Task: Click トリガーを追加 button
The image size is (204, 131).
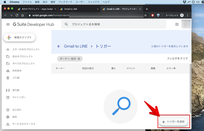Action: click(173, 122)
